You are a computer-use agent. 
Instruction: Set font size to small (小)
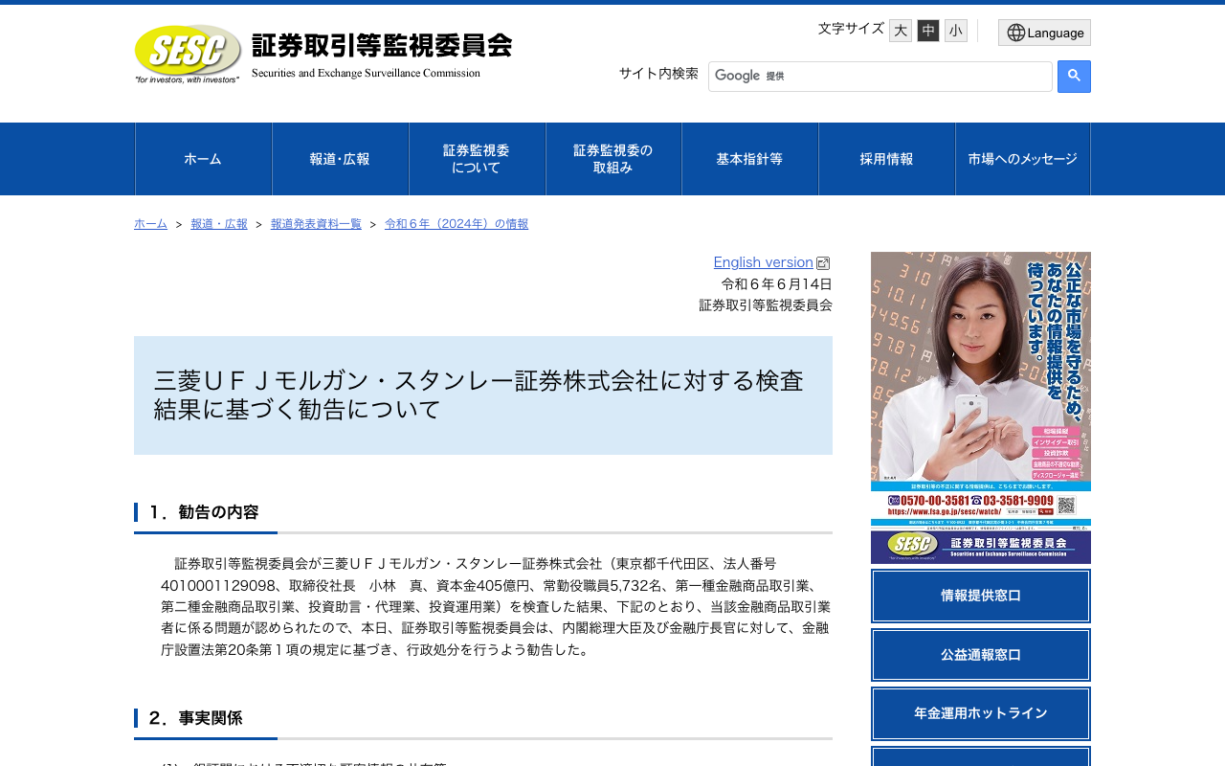(956, 31)
